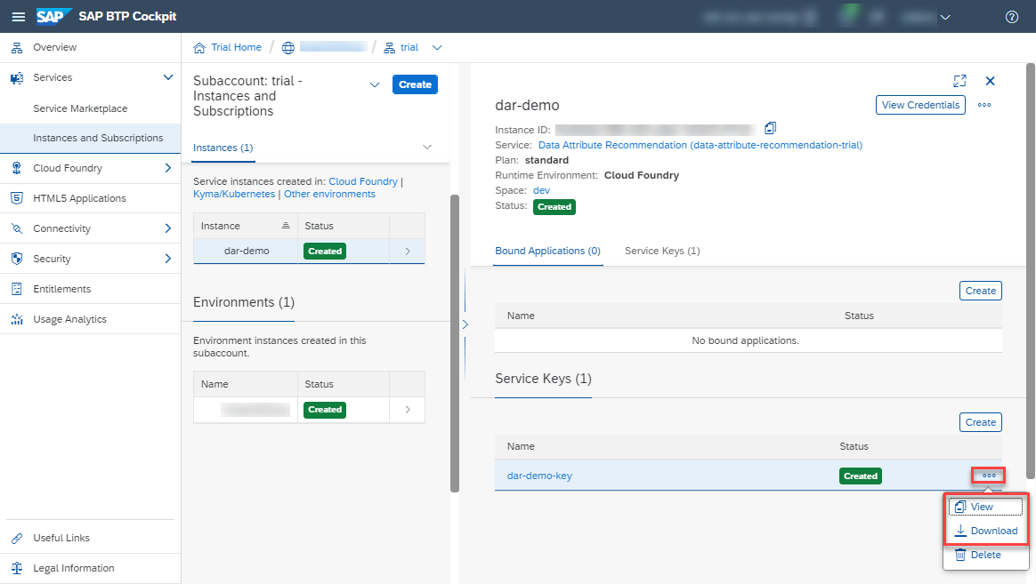
Task: Click the Entitlements sidebar label
Action: click(62, 289)
